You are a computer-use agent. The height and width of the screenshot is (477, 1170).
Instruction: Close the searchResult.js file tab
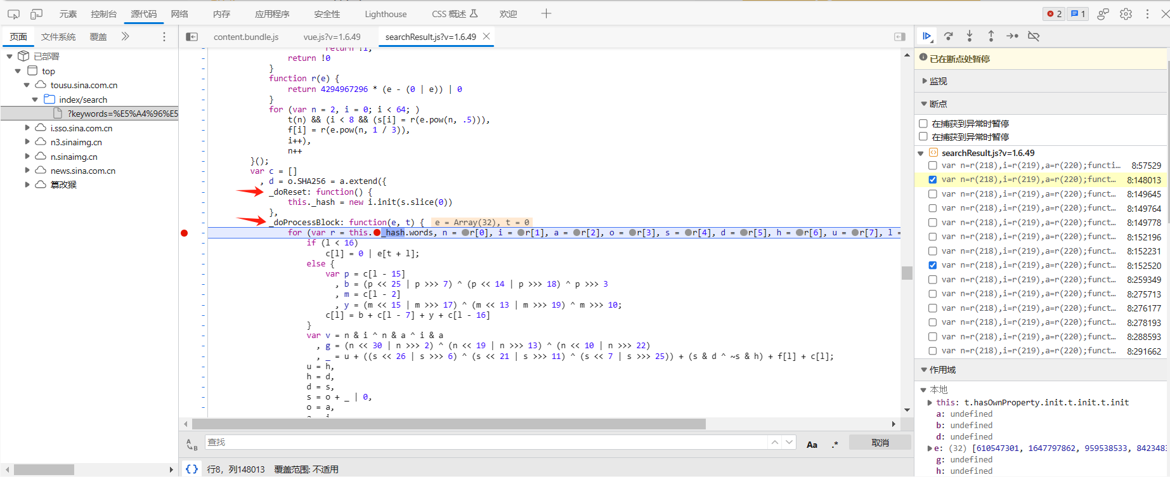486,36
